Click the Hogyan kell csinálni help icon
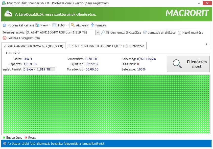213x149 pixels. point(5,25)
